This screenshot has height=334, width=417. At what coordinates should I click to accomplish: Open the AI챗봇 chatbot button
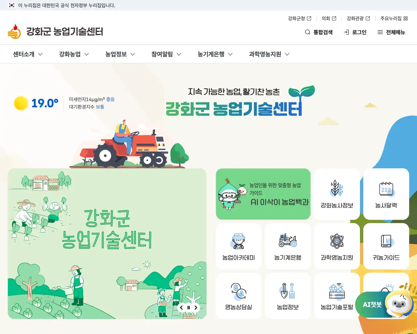(384, 304)
